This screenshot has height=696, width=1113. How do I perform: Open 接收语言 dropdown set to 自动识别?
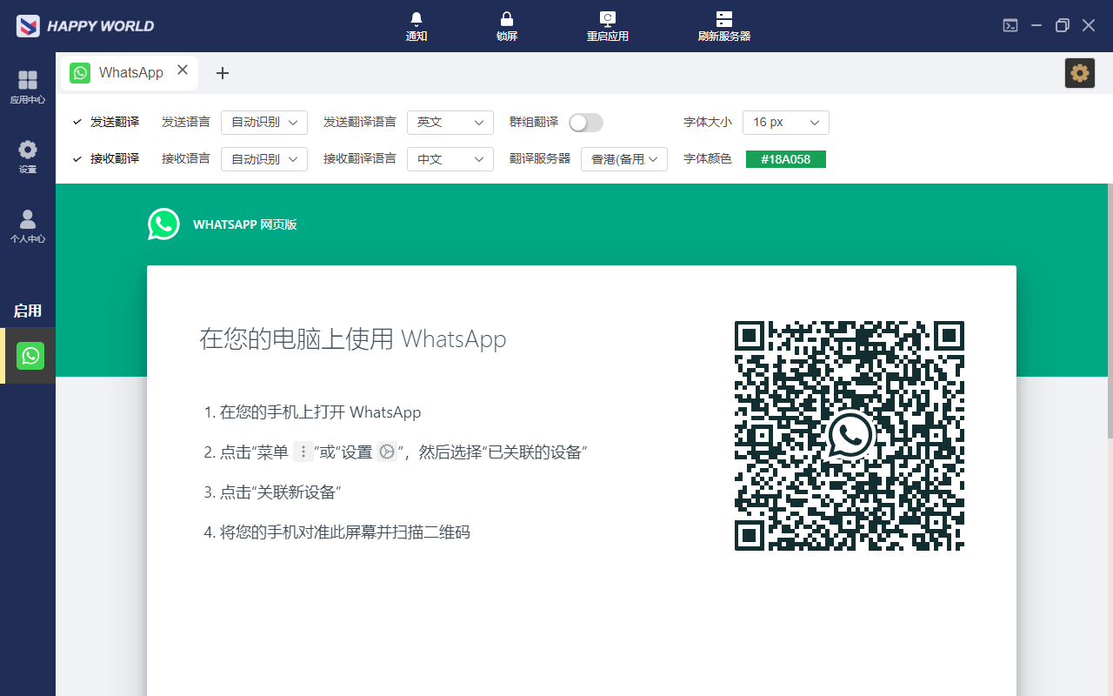(264, 159)
